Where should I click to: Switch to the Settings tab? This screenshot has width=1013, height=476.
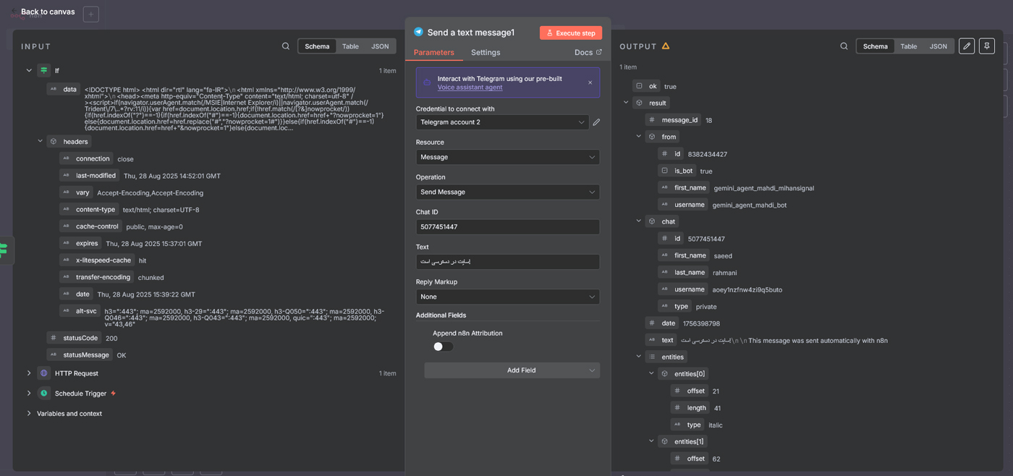point(486,52)
